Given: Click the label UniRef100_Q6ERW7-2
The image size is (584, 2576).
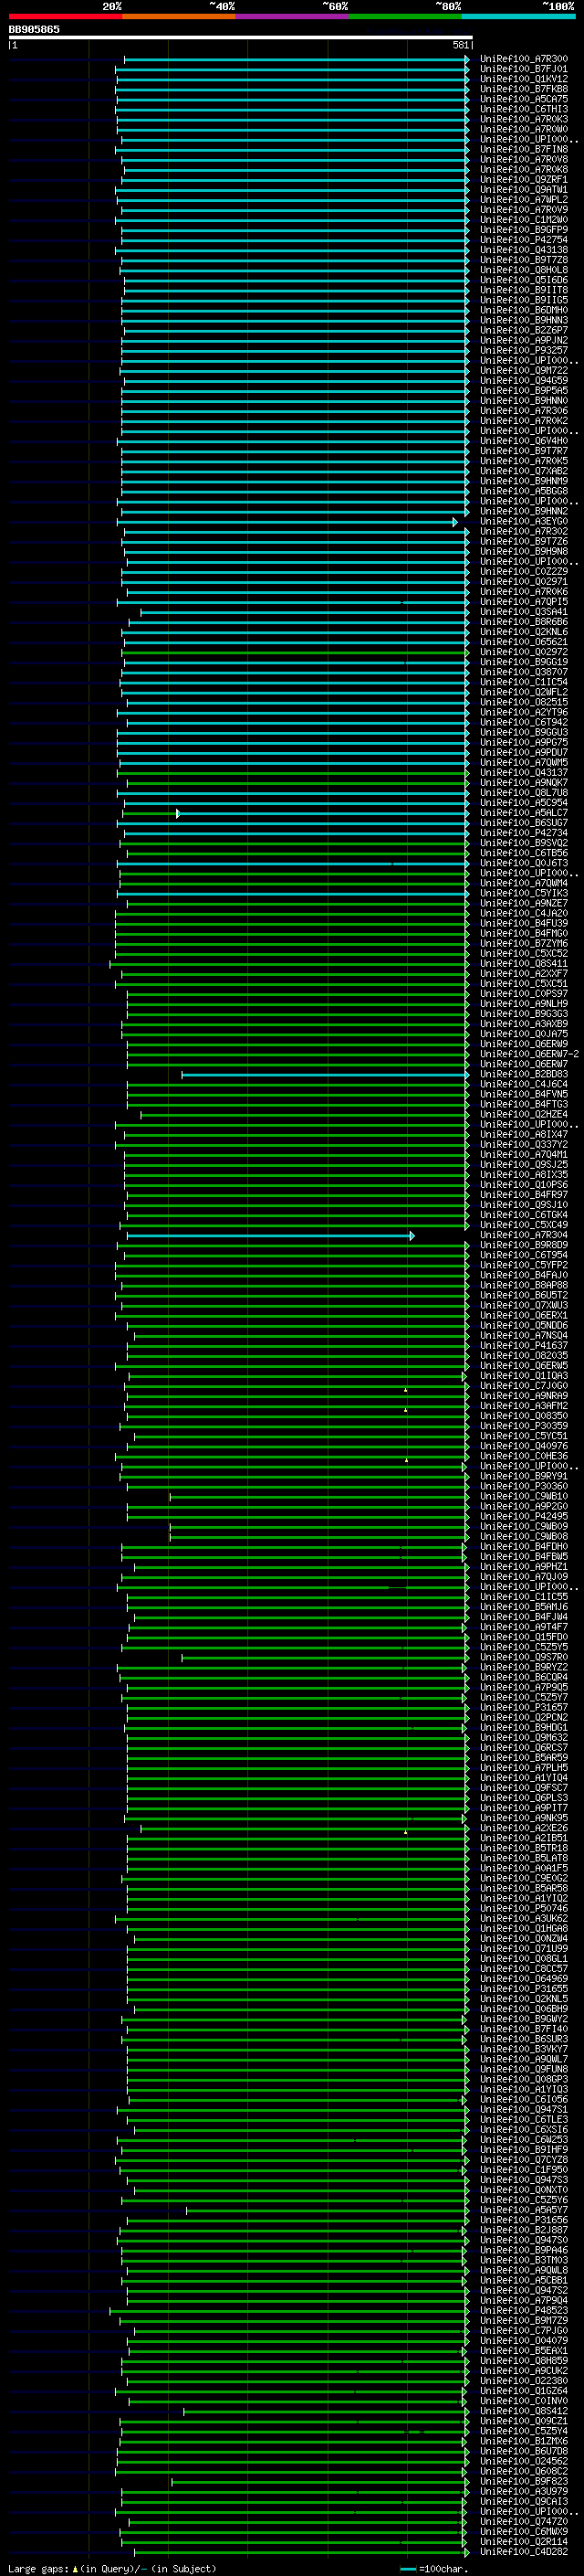Looking at the screenshot, I should [x=529, y=1054].
